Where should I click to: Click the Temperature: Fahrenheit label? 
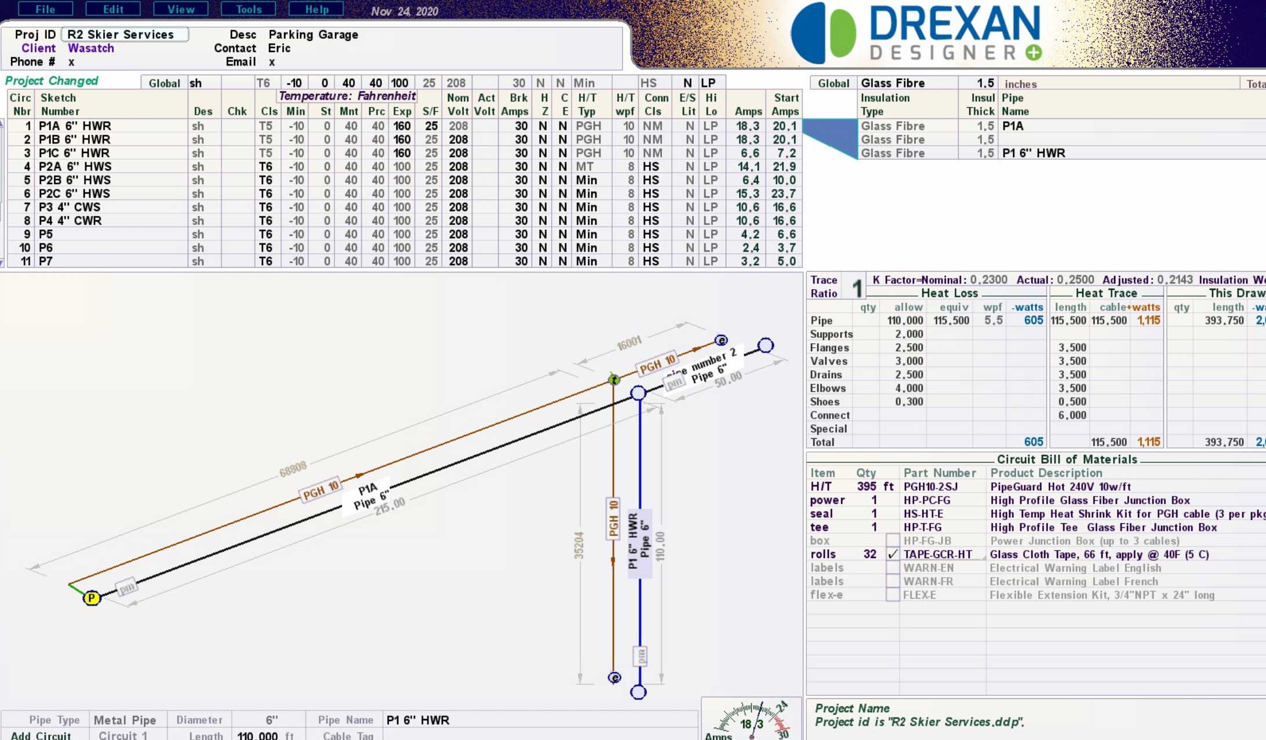point(347,96)
